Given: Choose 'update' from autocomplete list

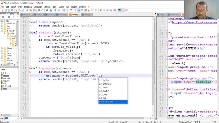Looking at the screenshot, I should coord(113,91).
